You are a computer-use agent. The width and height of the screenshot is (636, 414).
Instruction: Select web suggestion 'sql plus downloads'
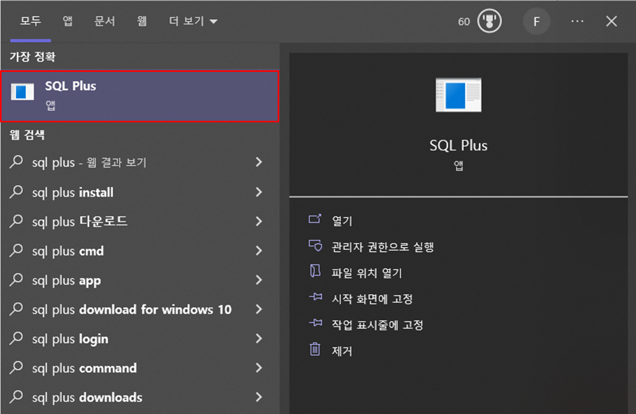coord(140,397)
